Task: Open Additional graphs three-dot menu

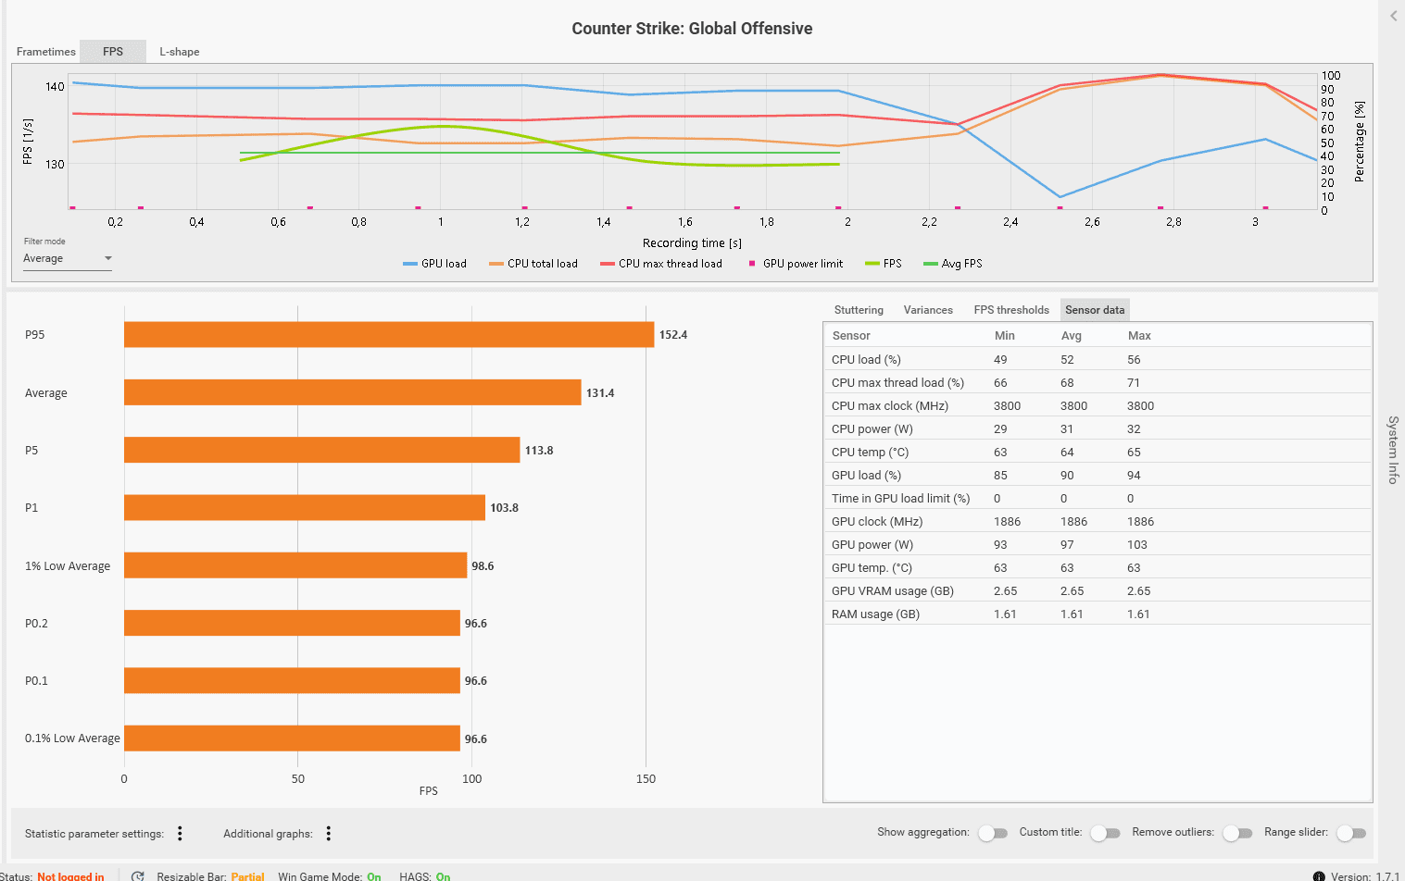Action: click(328, 834)
